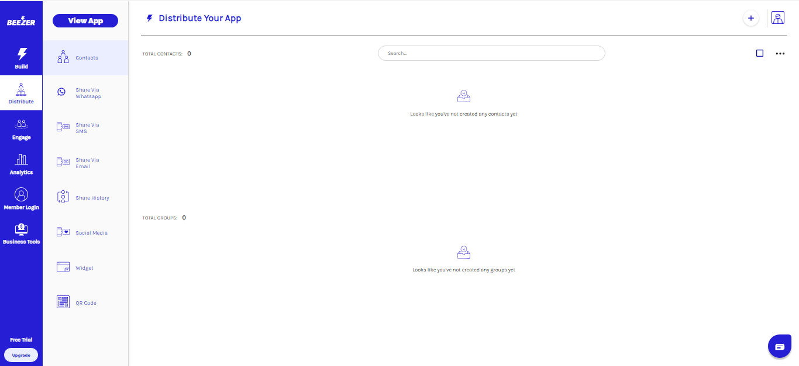Click into the contacts Search field
Screen dimensions: 799x366
pyautogui.click(x=491, y=53)
